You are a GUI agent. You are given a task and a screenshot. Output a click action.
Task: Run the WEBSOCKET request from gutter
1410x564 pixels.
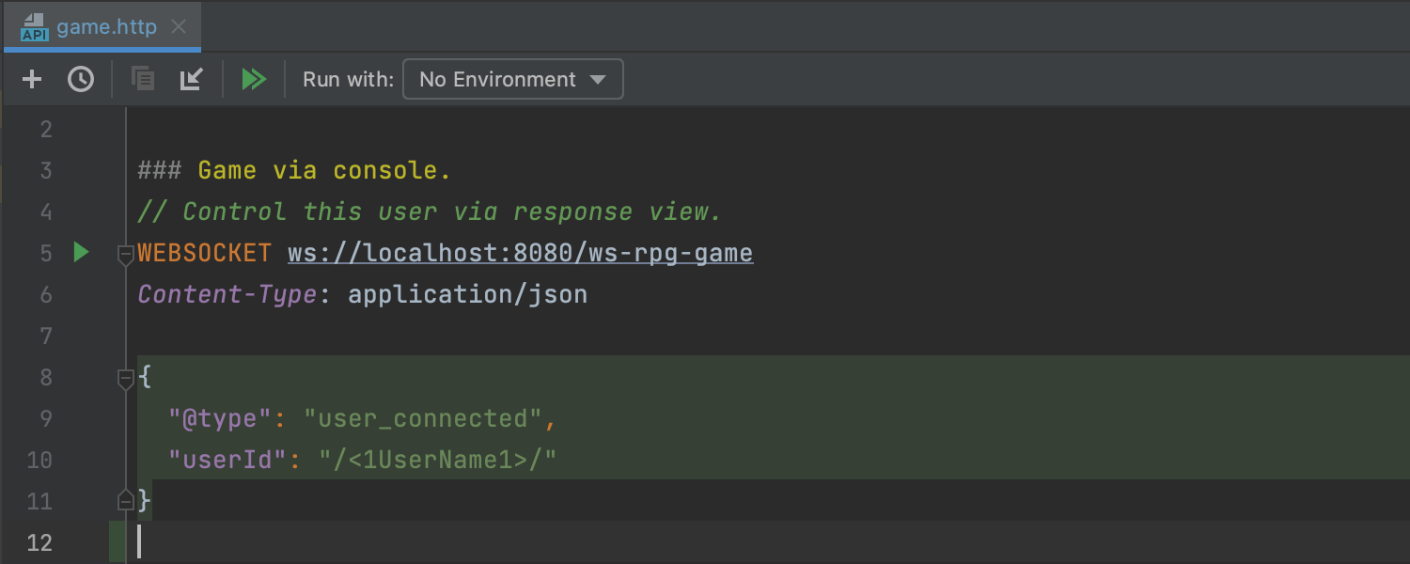[x=81, y=252]
